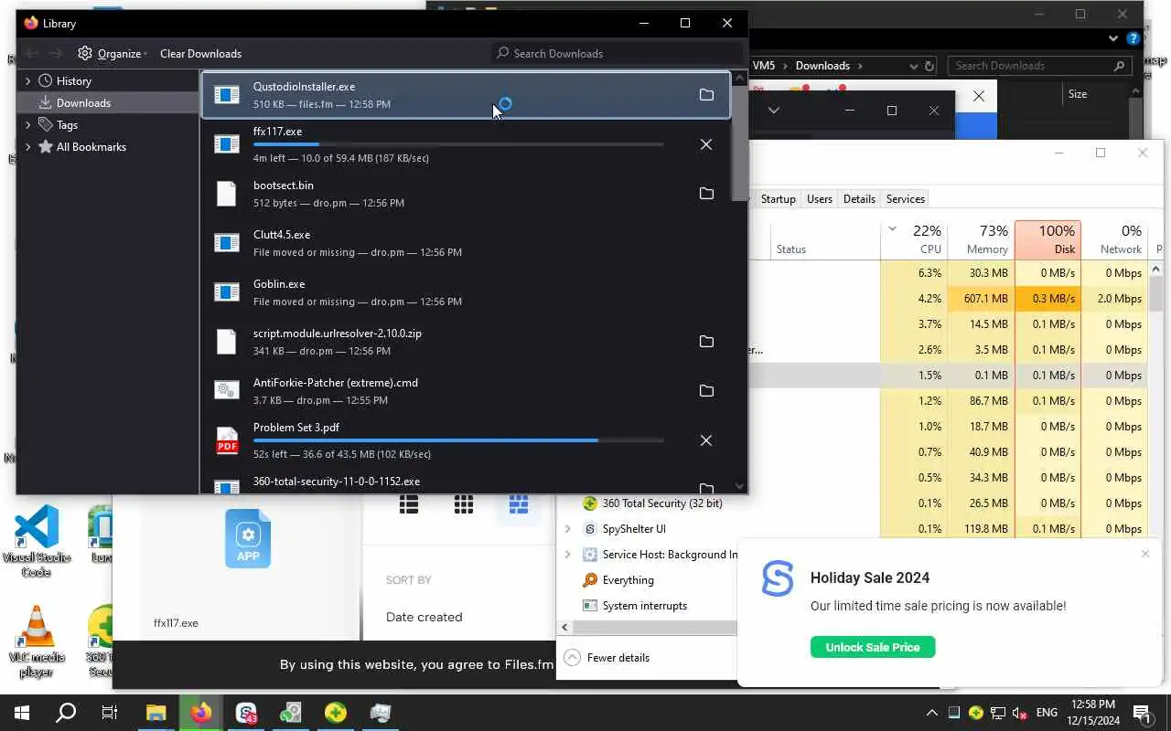This screenshot has width=1171, height=731.
Task: Click Date created sort option on Files.fm
Action: coord(424,617)
